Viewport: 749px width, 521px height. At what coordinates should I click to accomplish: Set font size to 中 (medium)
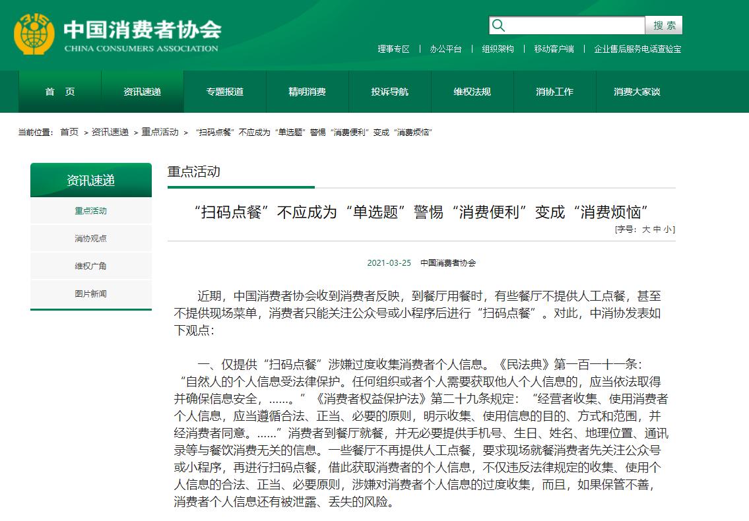[657, 230]
